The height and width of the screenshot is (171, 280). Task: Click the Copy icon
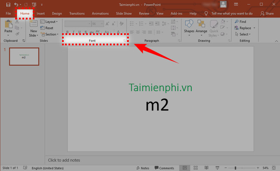17,28
